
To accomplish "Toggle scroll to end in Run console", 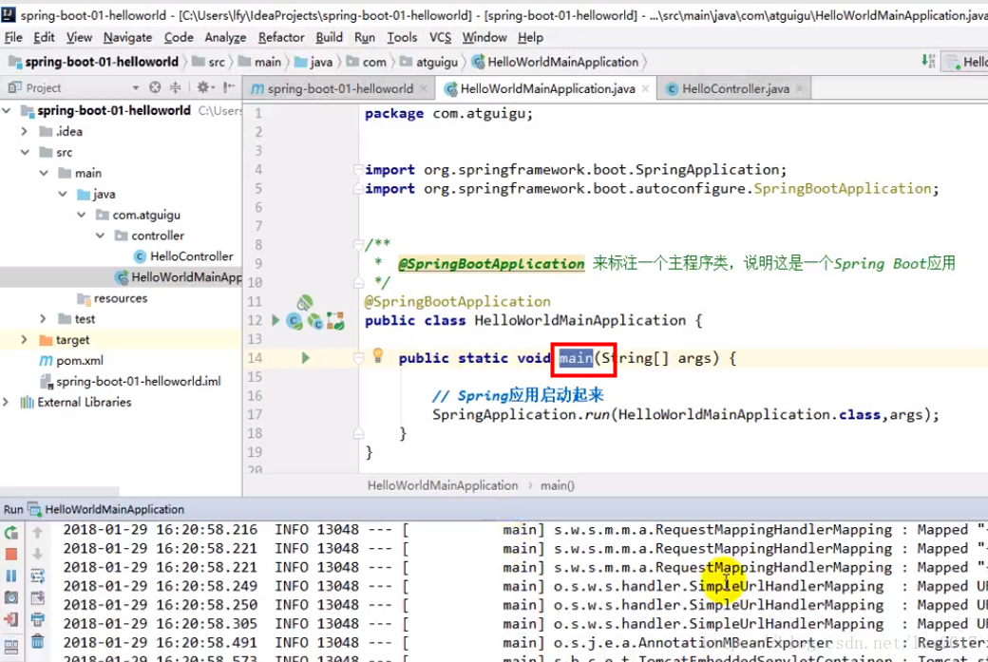I will [x=38, y=597].
